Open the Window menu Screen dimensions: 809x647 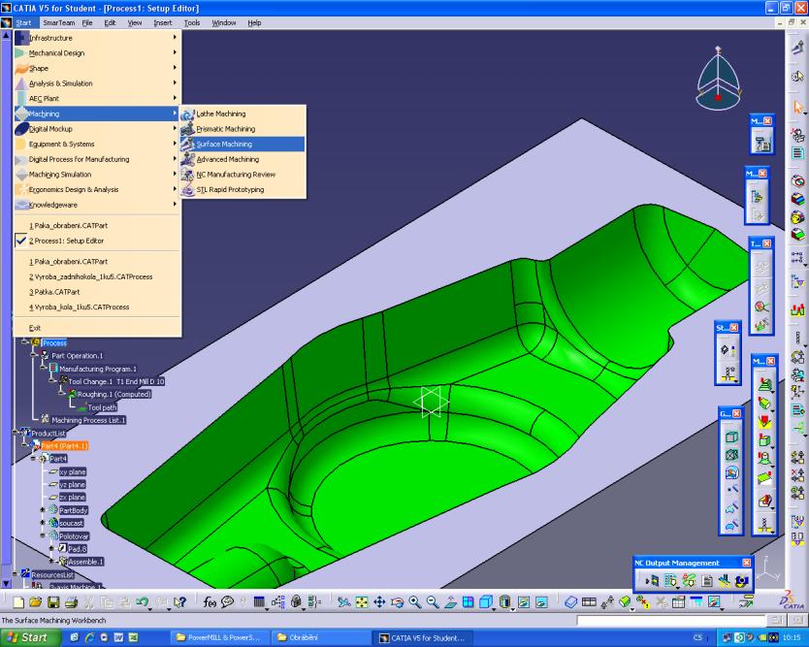(x=224, y=22)
